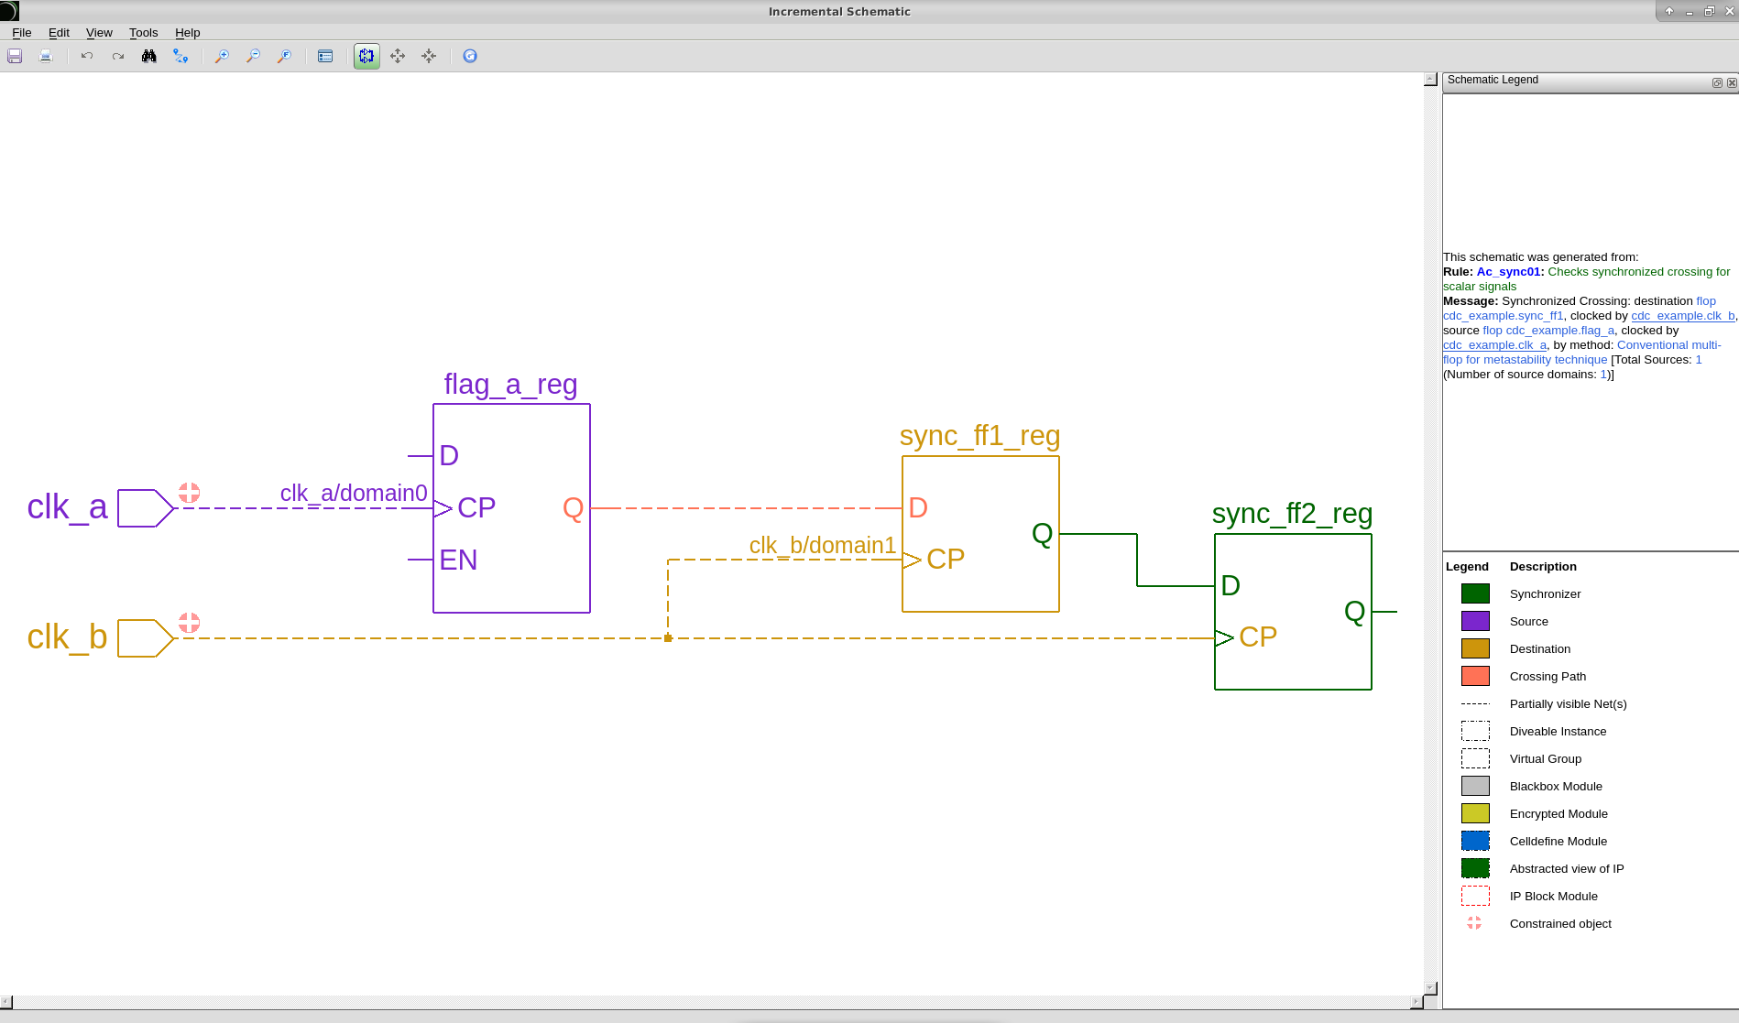1739x1023 pixels.
Task: Follow the cdc_example.clk_b link
Action: coord(1683,316)
